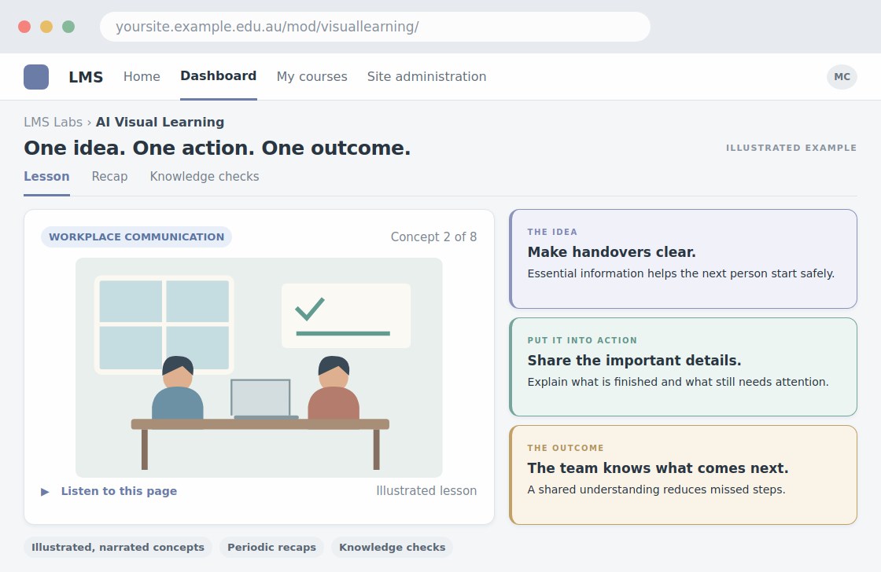Click the AI Visual Learning breadcrumb
This screenshot has height=572, width=881.
pyautogui.click(x=160, y=122)
